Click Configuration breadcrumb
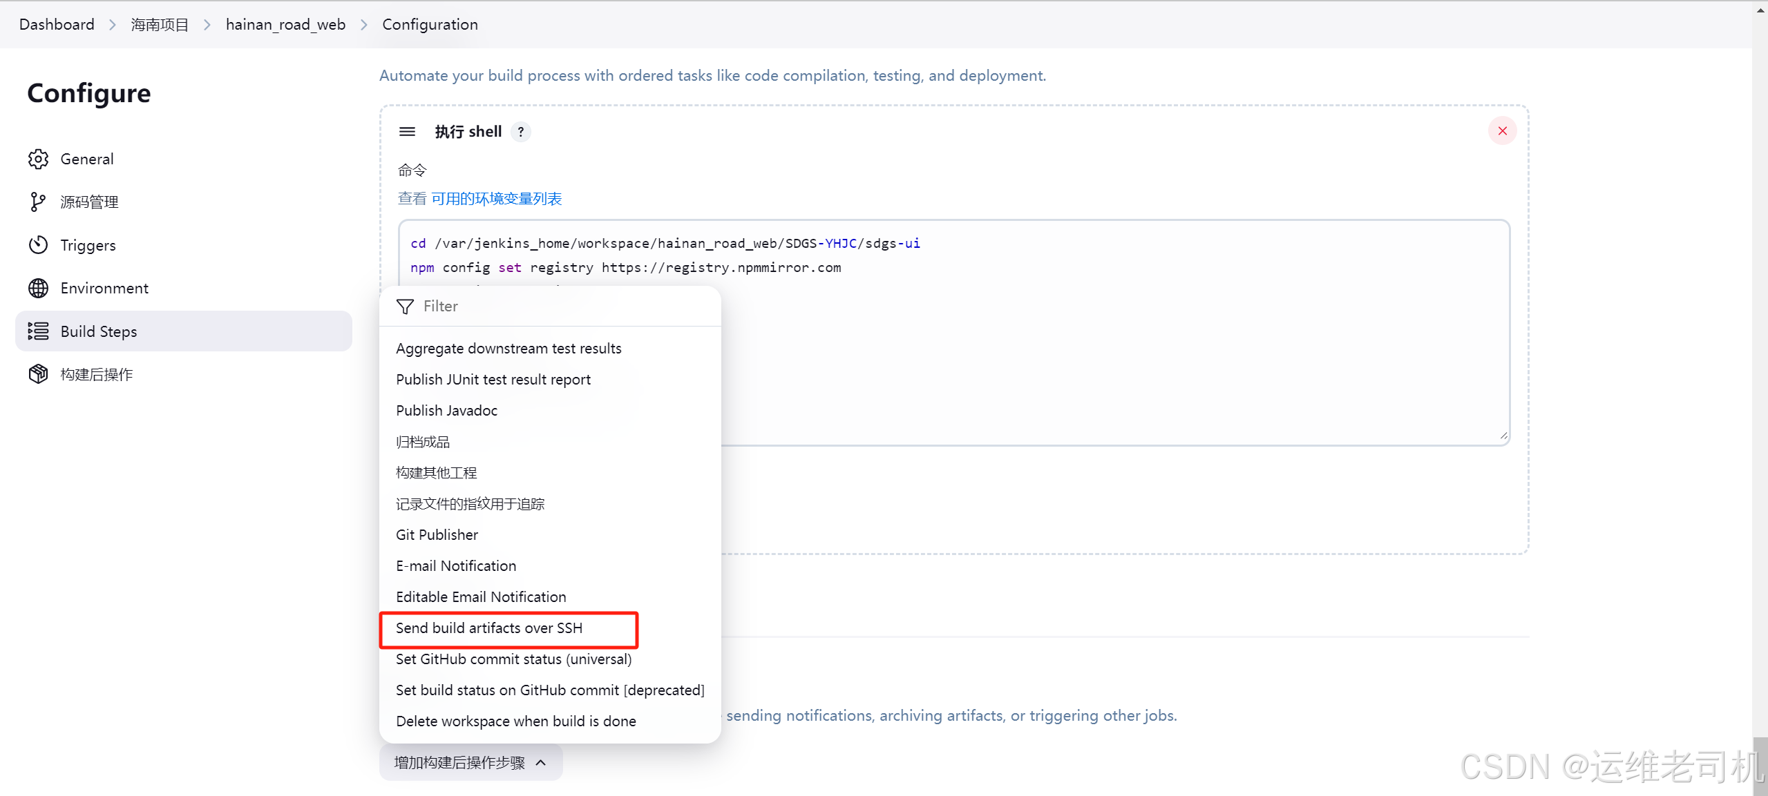Viewport: 1768px width, 796px height. click(430, 24)
